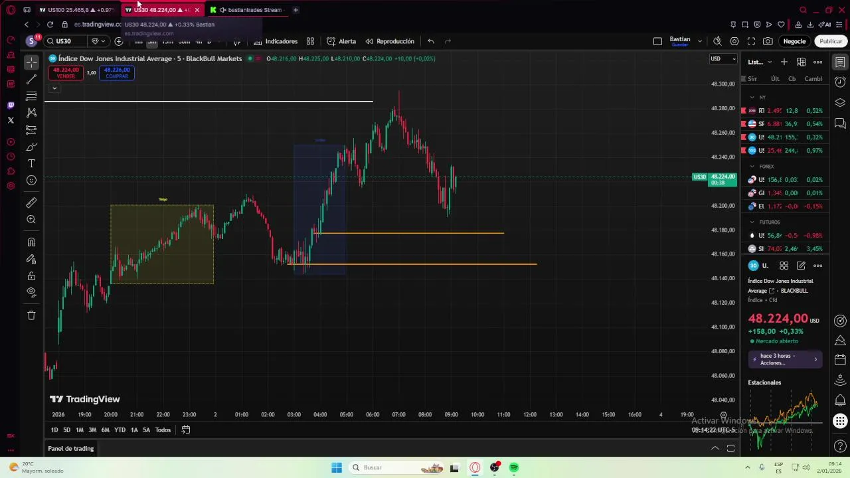Enter fullscreen chart mode
The width and height of the screenshot is (850, 478).
pos(751,41)
